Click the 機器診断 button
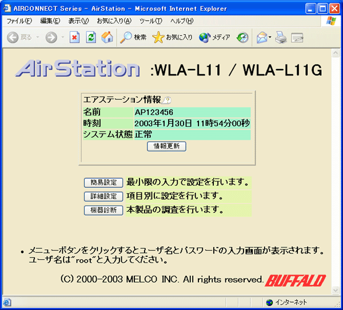Image resolution: width=343 pixels, height=310 pixels. 103,210
